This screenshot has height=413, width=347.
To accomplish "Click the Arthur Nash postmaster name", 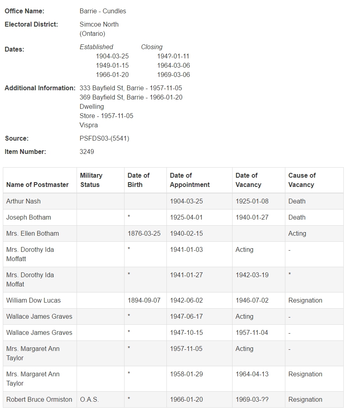I will pyautogui.click(x=23, y=201).
